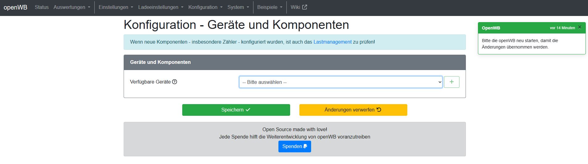Open the Ladeeinstellungen menu

(x=160, y=7)
